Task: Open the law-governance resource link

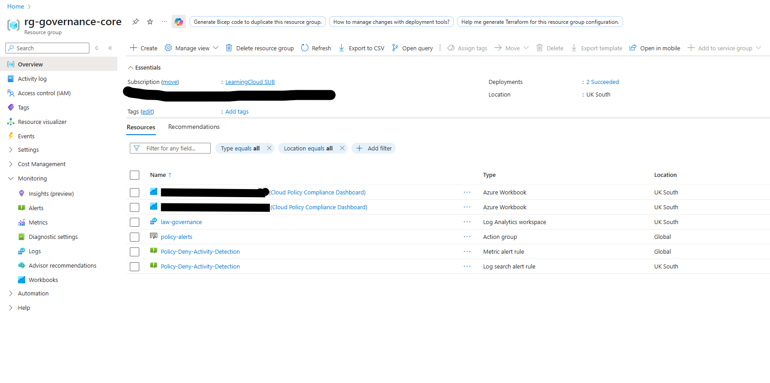Action: (181, 222)
